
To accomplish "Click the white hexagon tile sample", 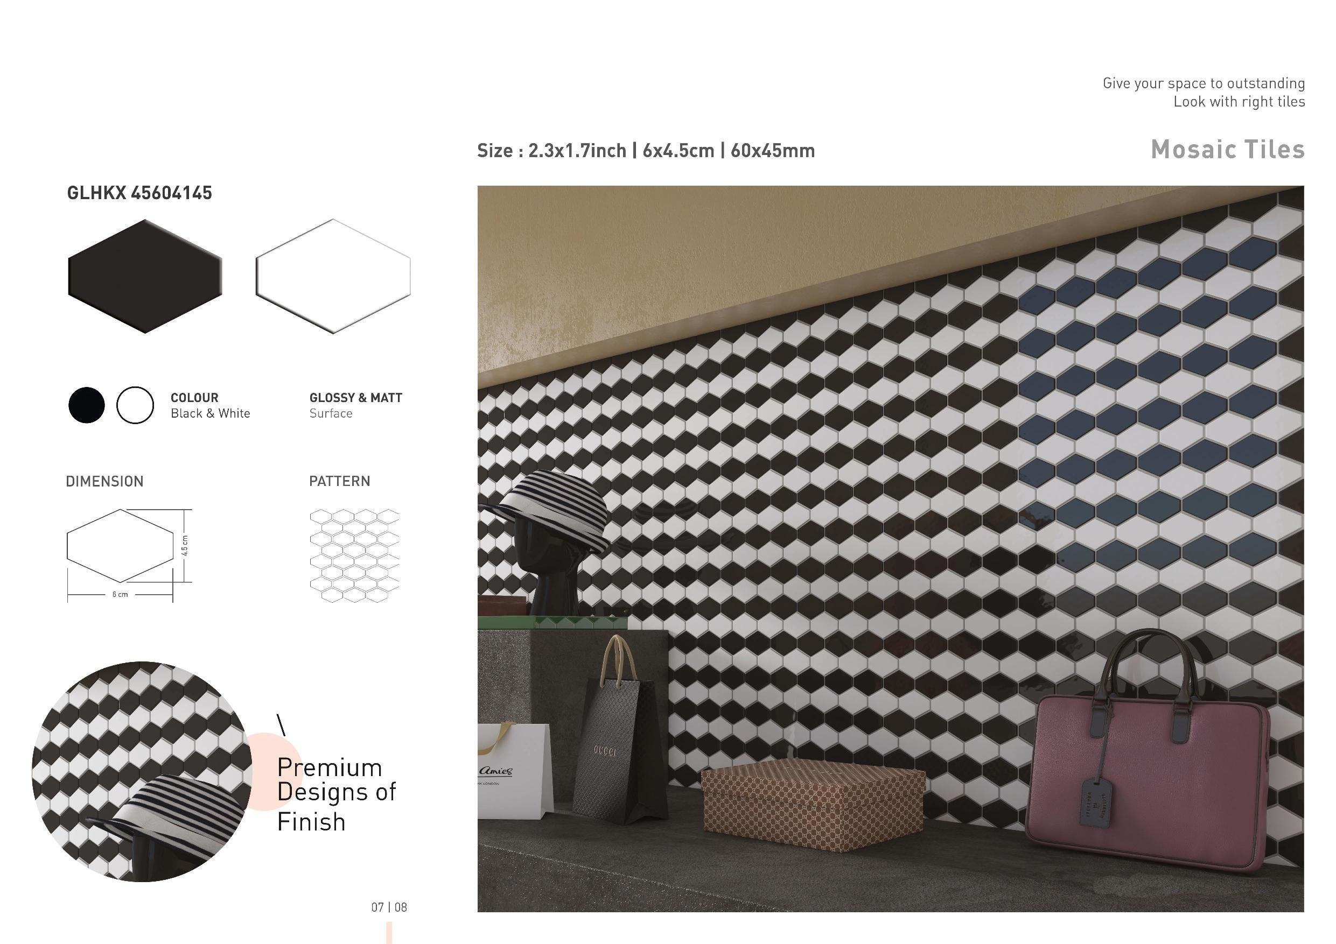I will [x=333, y=276].
